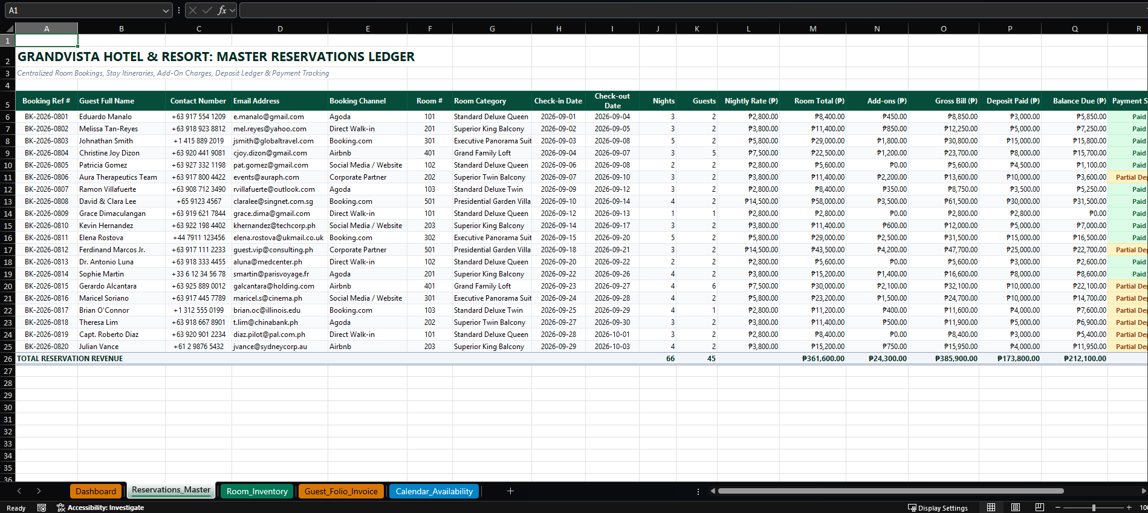
Task: Select Grand Family Loft in Gerardo Alcantara row
Action: 492,286
